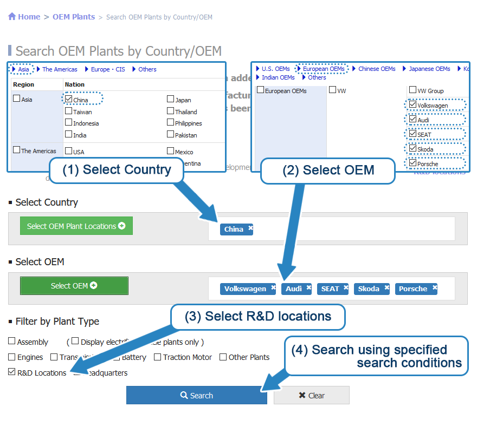
Task: Toggle The Americas region checkbox
Action: click(x=16, y=150)
